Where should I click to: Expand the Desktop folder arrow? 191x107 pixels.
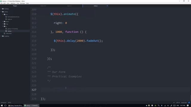[1, 9]
